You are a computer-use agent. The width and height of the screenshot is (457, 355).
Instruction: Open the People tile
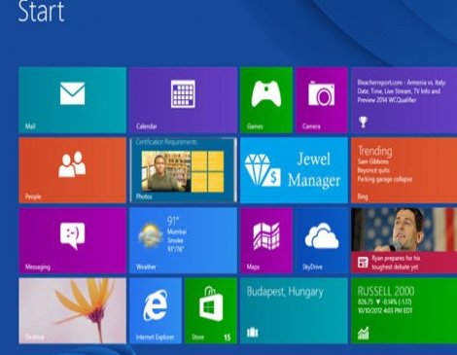click(72, 170)
